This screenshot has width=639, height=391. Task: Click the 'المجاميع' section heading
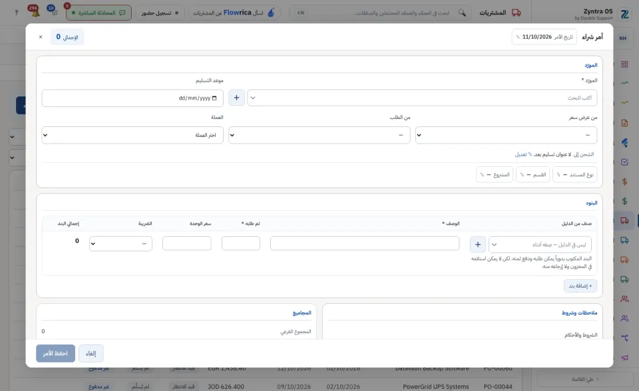click(x=302, y=313)
